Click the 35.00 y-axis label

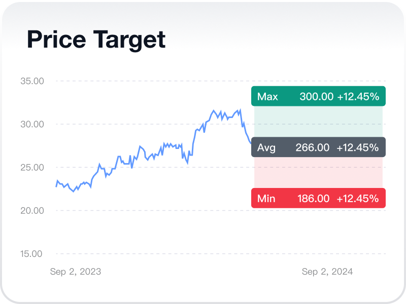pyautogui.click(x=32, y=81)
